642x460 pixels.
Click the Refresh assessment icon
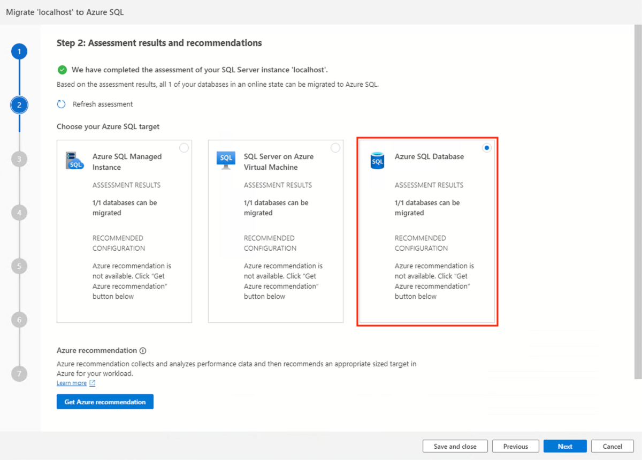coord(61,104)
